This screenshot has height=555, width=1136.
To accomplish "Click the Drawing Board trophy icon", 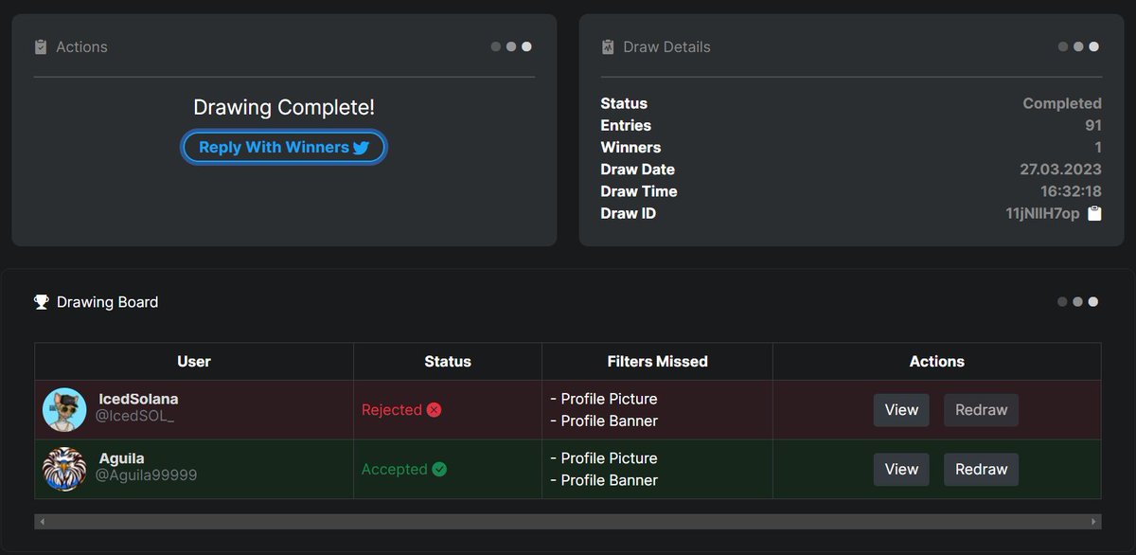I will click(x=42, y=302).
